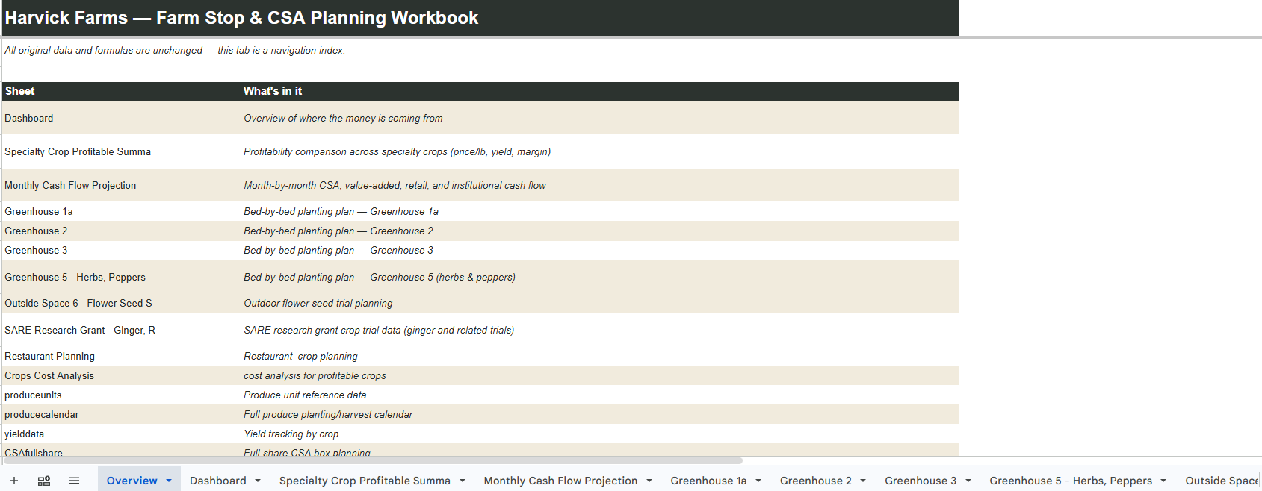Select 'Yield tracking by crop' cell

coord(599,434)
